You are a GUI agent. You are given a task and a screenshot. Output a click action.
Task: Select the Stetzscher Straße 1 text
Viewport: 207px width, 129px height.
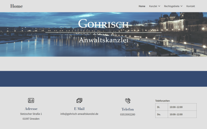(31, 114)
